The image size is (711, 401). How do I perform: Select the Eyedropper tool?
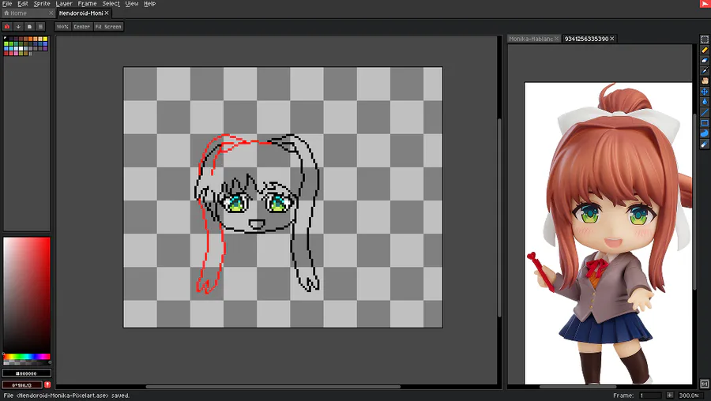click(x=704, y=71)
